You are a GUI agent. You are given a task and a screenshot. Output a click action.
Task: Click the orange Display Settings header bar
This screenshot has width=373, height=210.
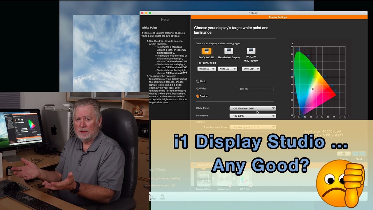[279, 17]
